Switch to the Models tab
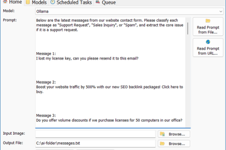This screenshot has width=226, height=150. 36,2
